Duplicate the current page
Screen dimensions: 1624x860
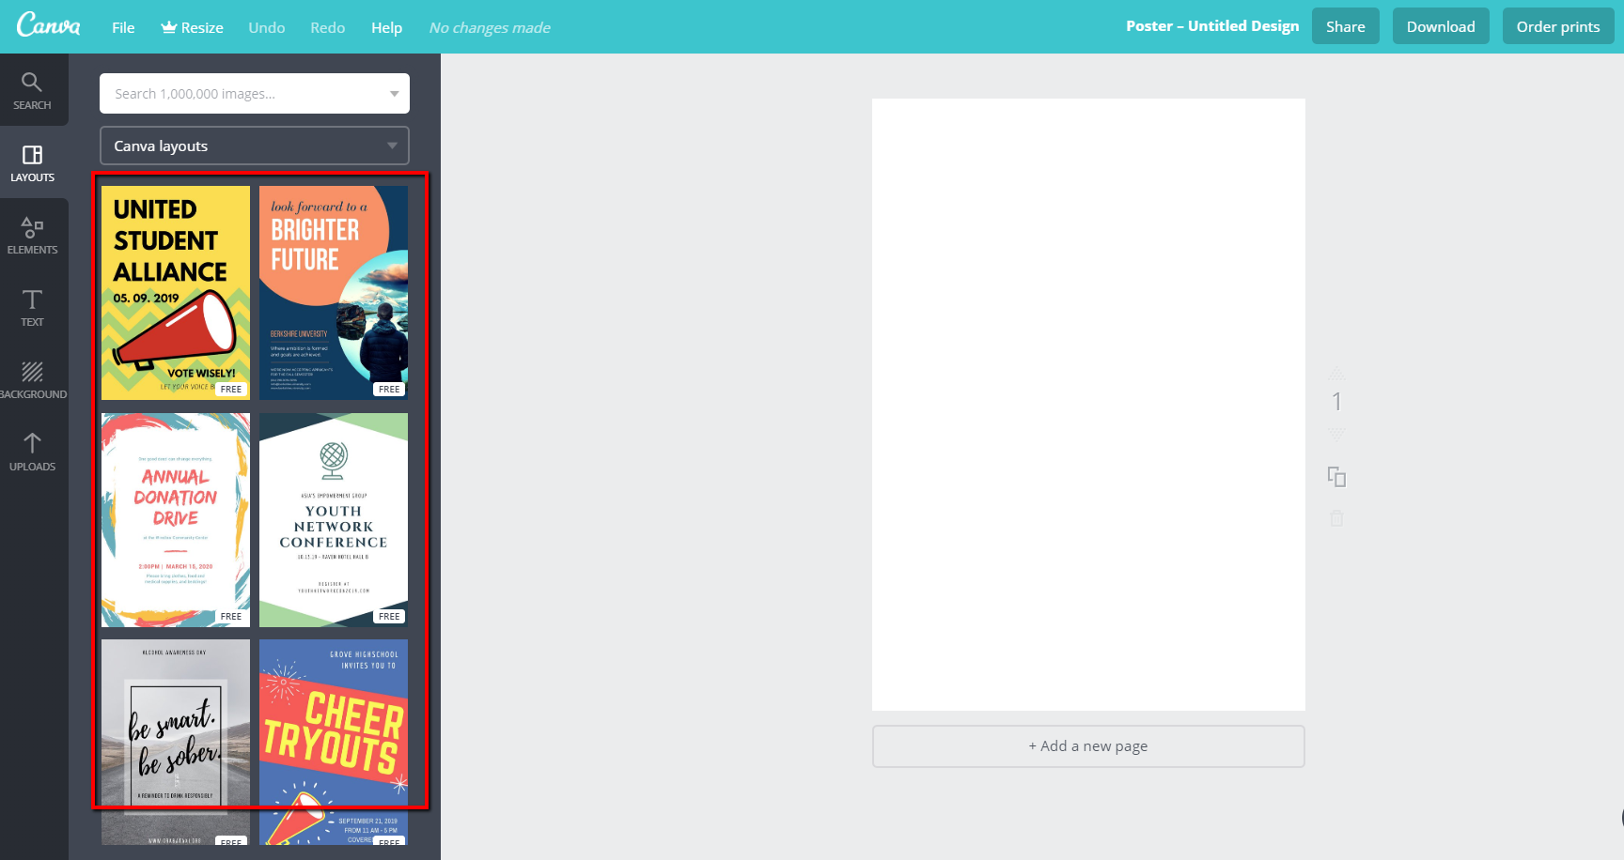coord(1337,477)
